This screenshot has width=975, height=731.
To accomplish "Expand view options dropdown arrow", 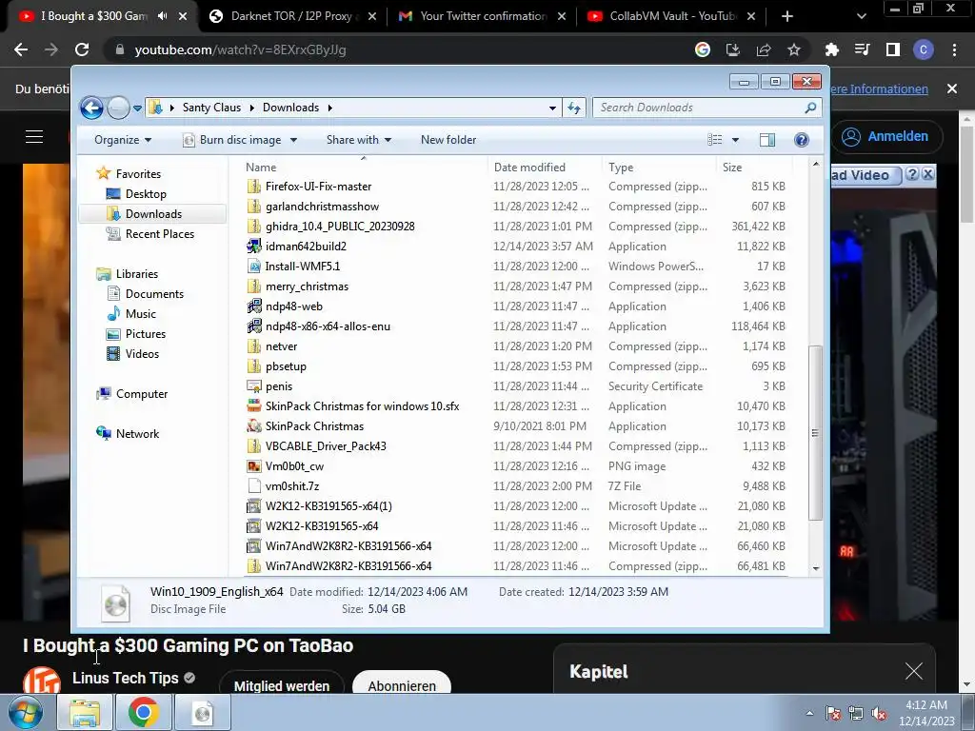I will tap(735, 140).
